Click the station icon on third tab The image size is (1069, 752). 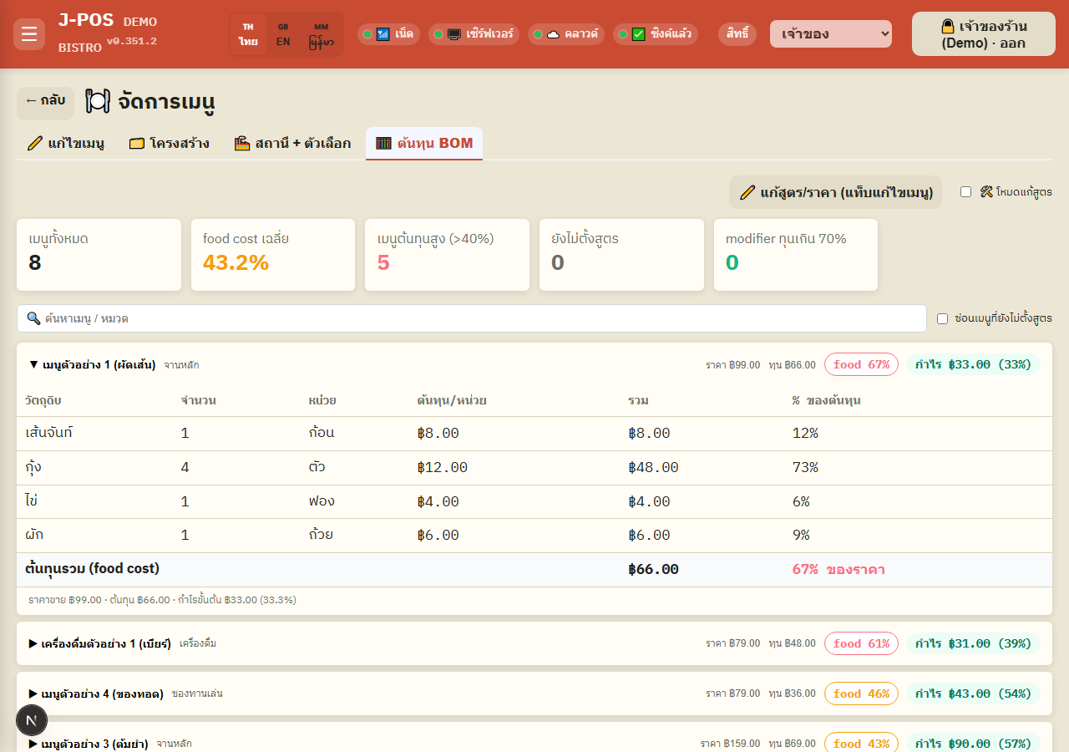click(242, 144)
